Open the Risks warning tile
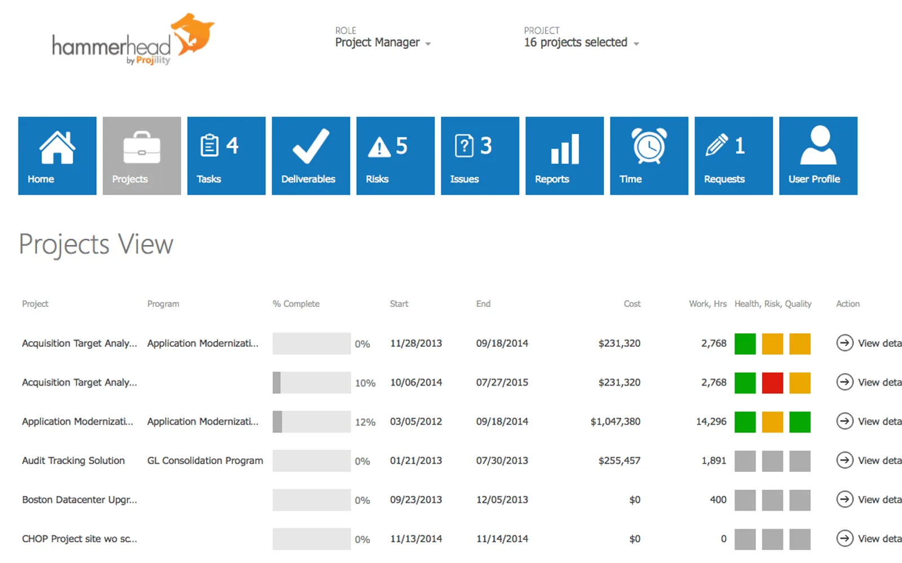 pos(395,156)
